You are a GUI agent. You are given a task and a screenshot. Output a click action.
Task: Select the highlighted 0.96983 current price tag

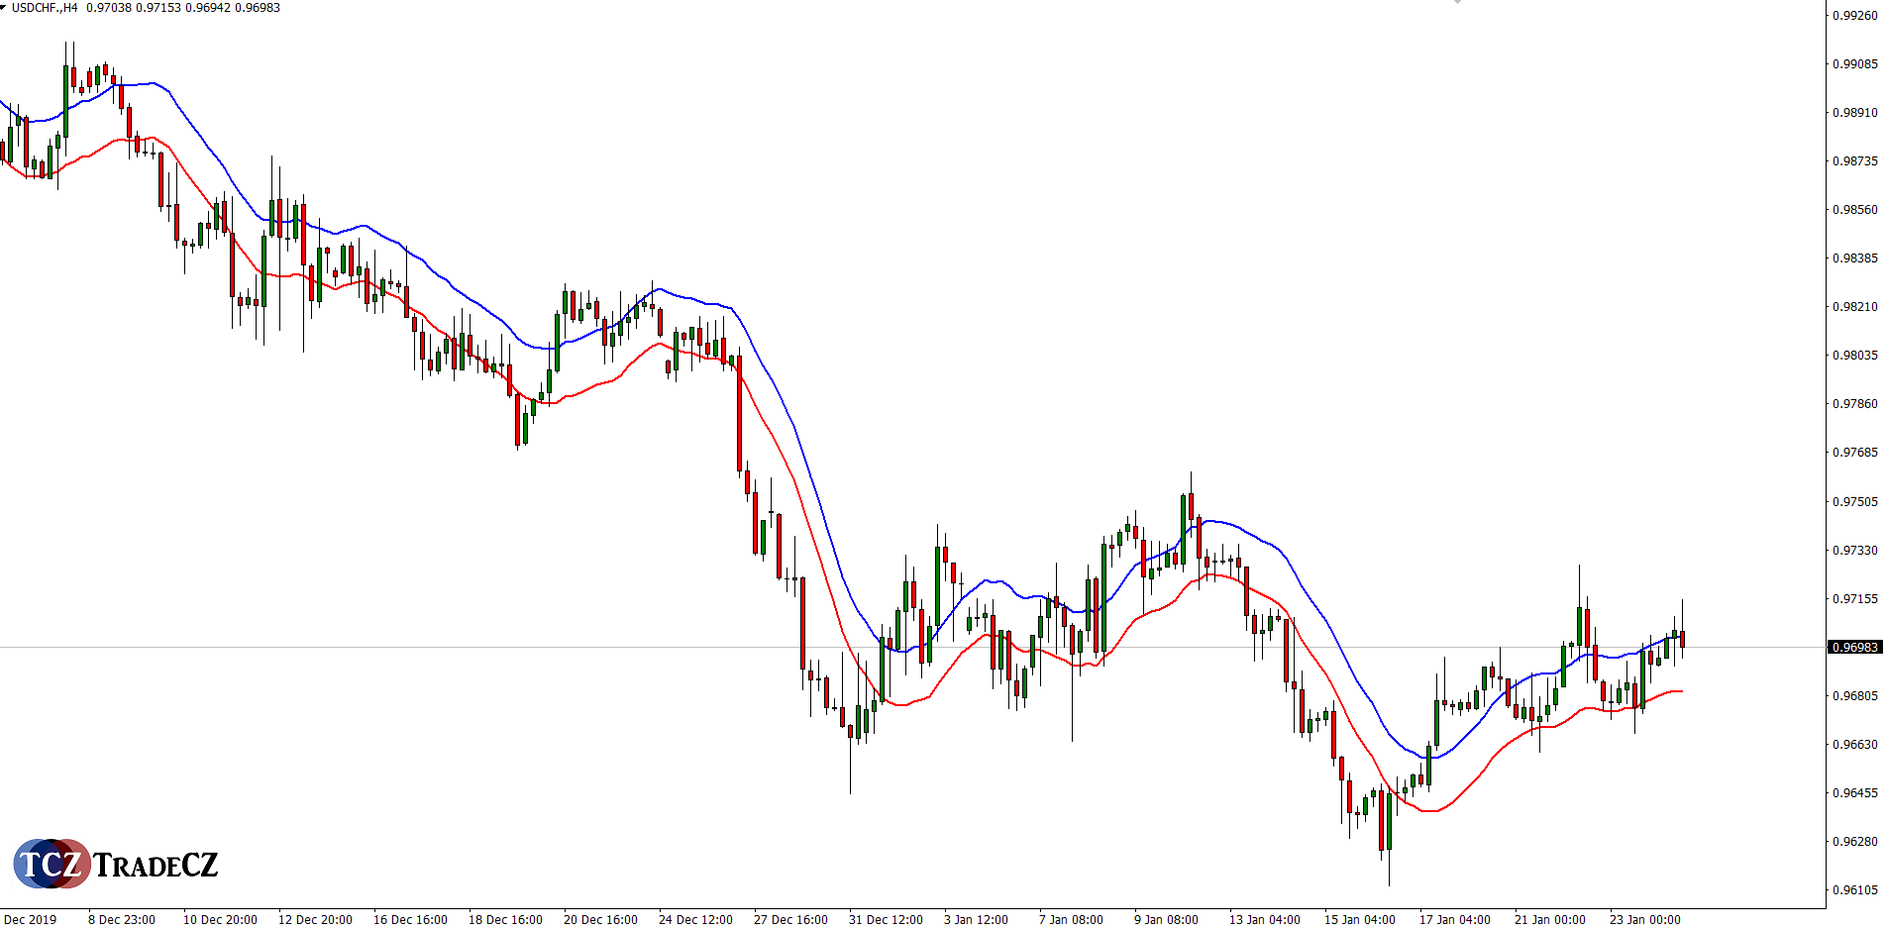[x=1854, y=647]
